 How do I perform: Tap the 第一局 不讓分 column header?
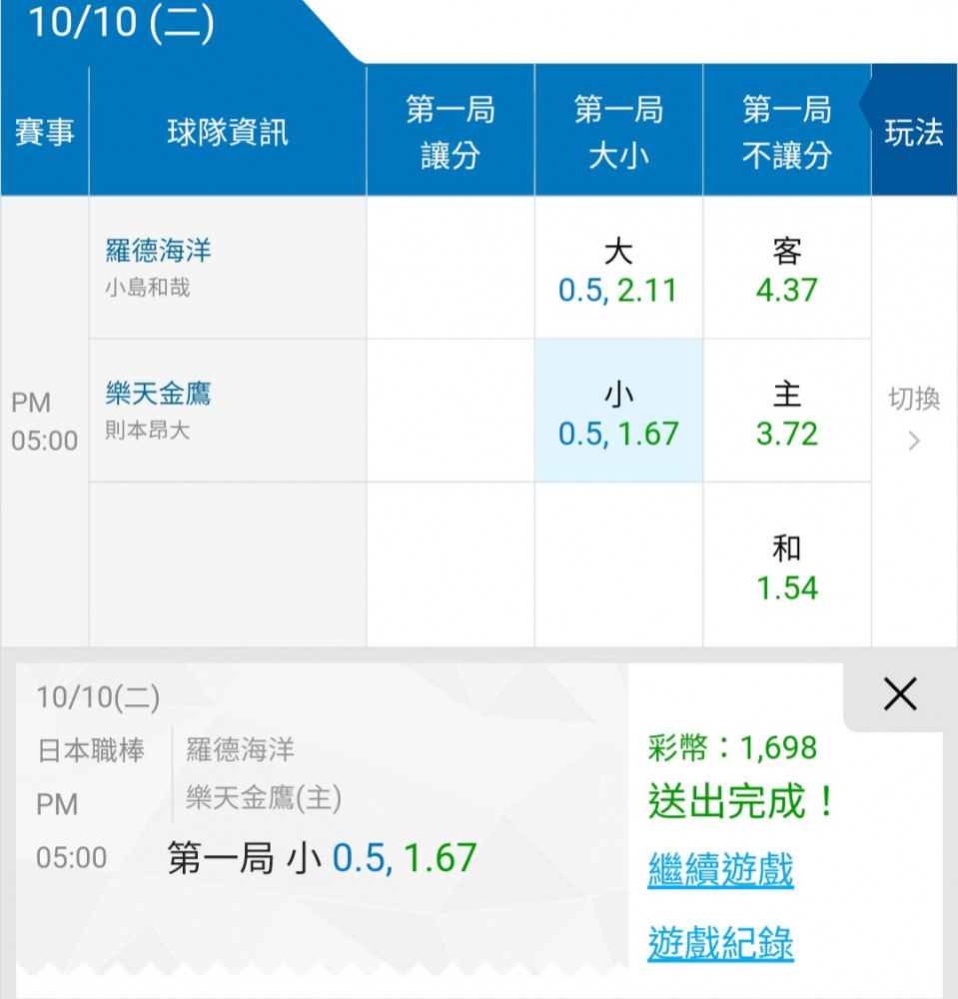pos(786,132)
